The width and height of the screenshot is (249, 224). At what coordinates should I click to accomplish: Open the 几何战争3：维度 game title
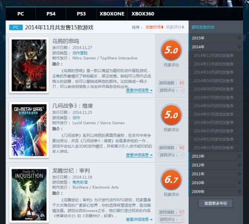click(x=73, y=106)
